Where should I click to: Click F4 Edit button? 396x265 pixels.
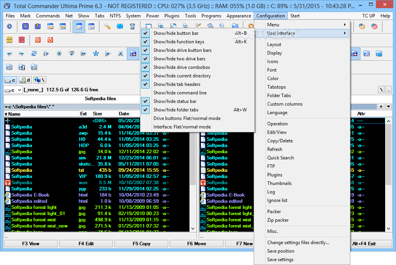coord(86,244)
